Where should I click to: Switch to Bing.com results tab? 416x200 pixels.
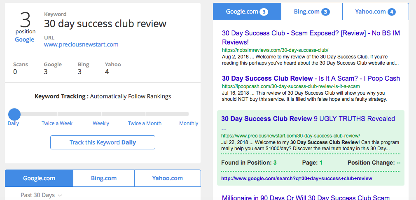[x=312, y=12]
